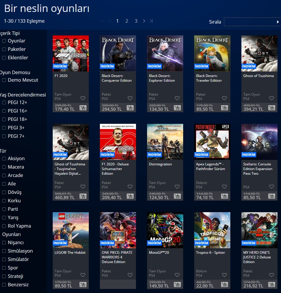Open Apex Legends Pathfinder cover image
The width and height of the screenshot is (281, 293).
tap(212, 142)
